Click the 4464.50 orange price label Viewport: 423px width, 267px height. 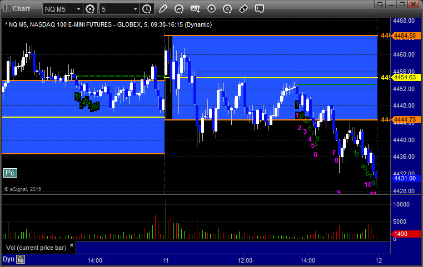[x=405, y=36]
